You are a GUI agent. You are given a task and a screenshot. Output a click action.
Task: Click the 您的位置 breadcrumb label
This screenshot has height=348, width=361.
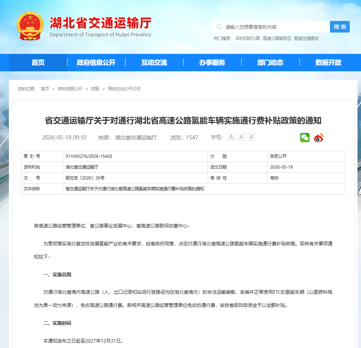27,89
